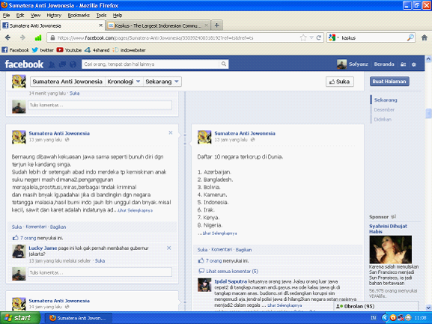Open the Youtube bookmark
The height and width of the screenshot is (324, 432).
(69, 50)
